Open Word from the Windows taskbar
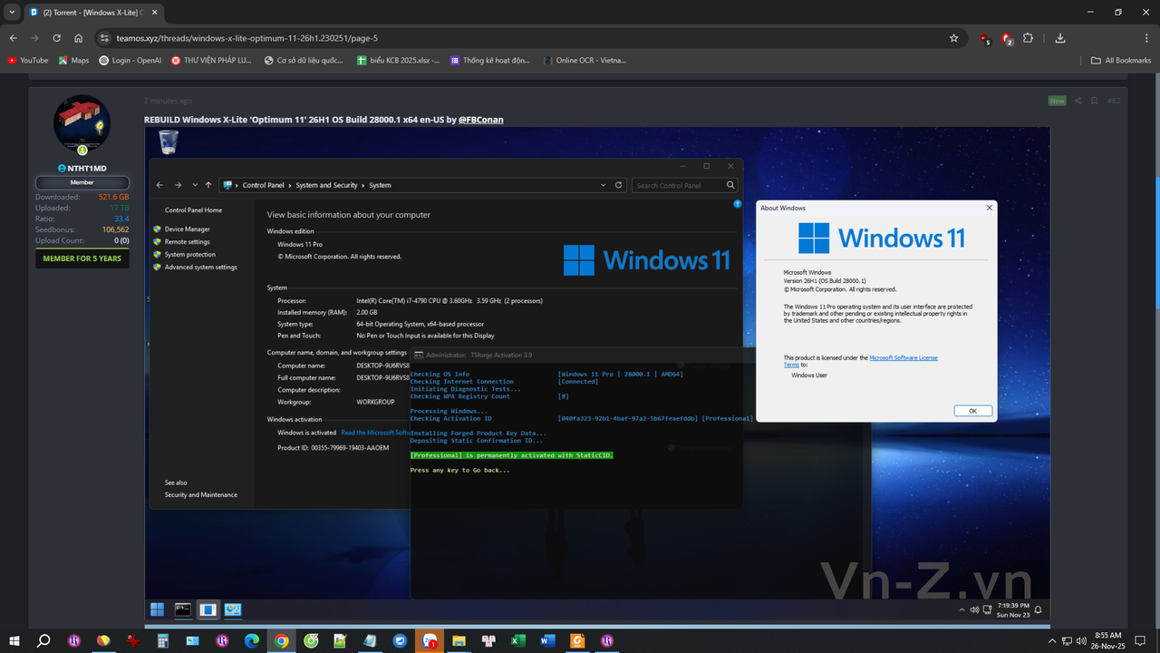The width and height of the screenshot is (1160, 653). [547, 640]
